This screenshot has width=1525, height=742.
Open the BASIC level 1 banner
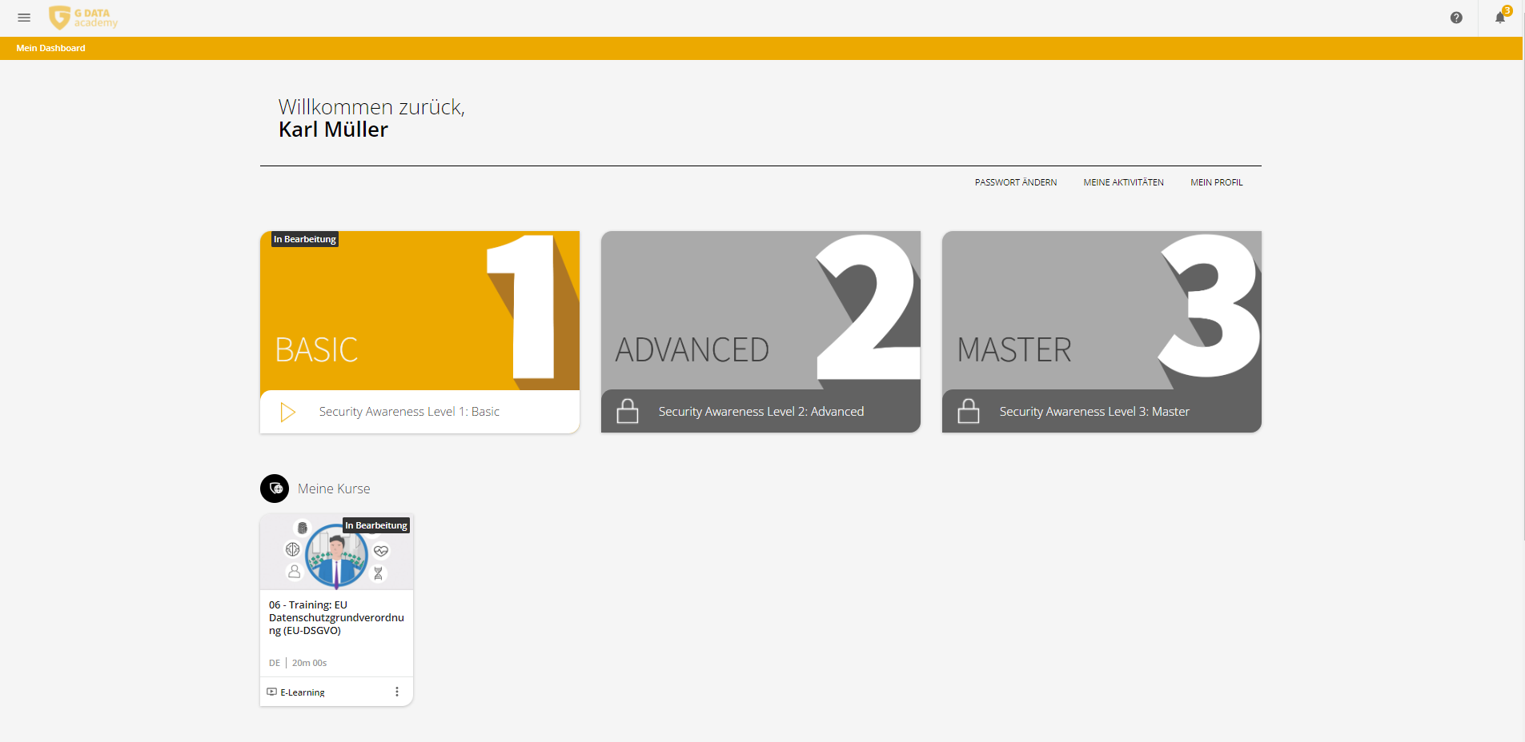[x=419, y=311]
